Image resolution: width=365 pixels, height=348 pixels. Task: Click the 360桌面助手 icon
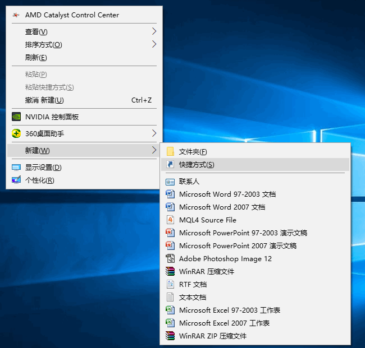click(x=16, y=134)
